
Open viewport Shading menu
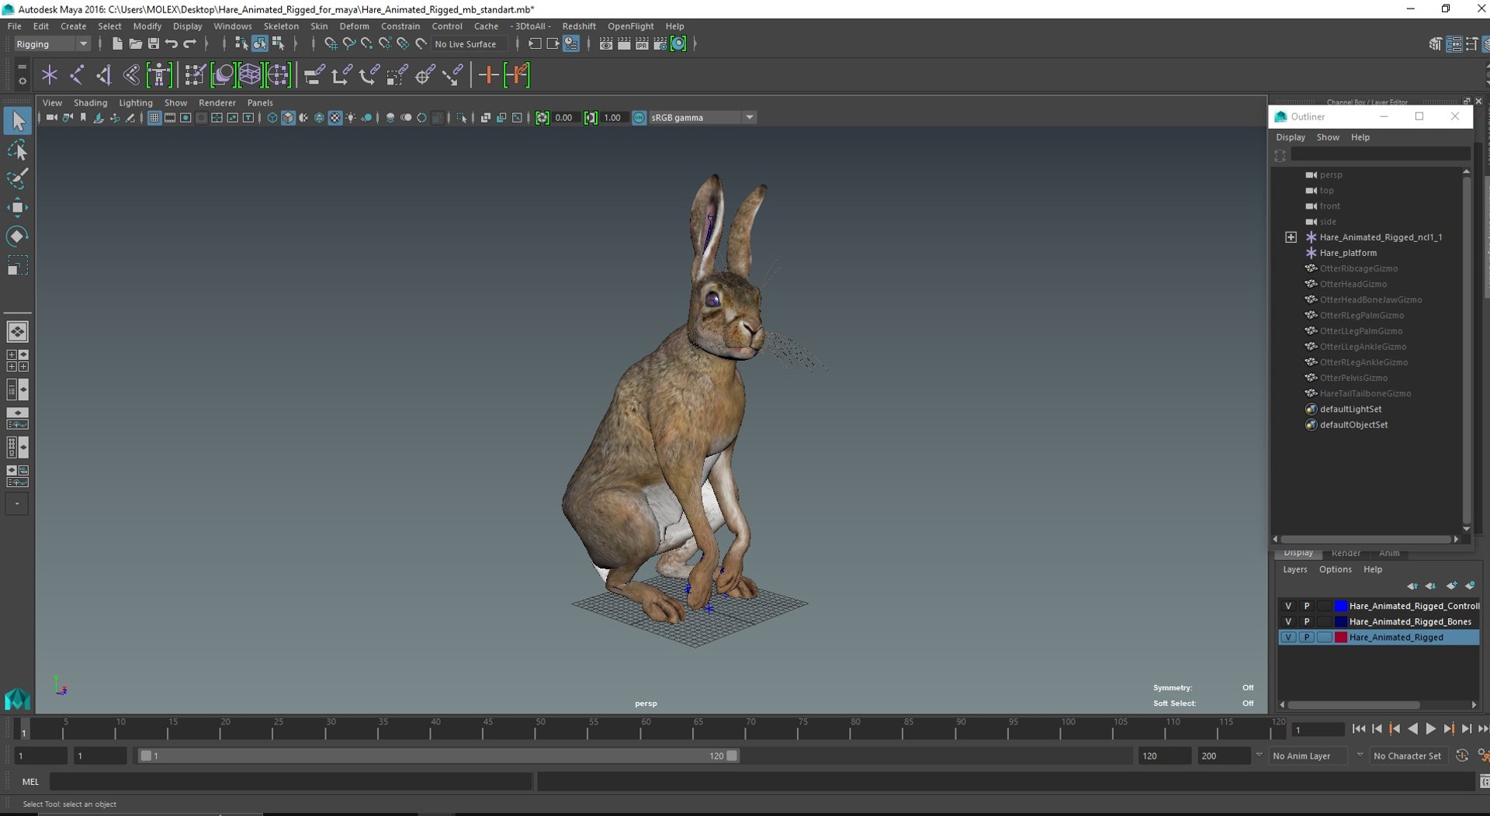(x=90, y=102)
